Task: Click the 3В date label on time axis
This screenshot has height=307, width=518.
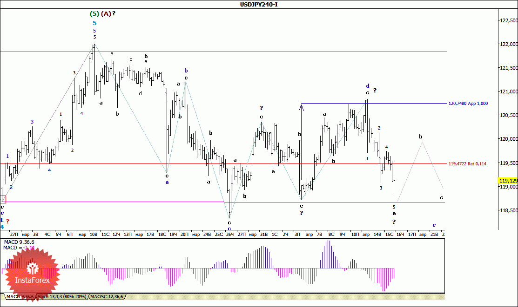Action: (x=36, y=235)
